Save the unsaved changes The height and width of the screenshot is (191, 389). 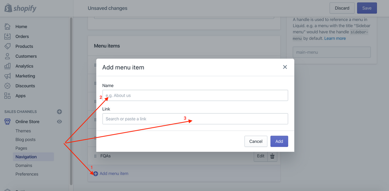pyautogui.click(x=367, y=8)
